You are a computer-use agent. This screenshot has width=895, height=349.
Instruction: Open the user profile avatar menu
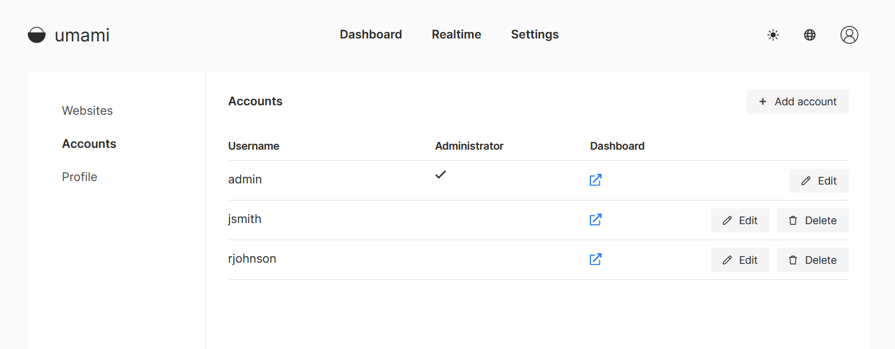849,35
